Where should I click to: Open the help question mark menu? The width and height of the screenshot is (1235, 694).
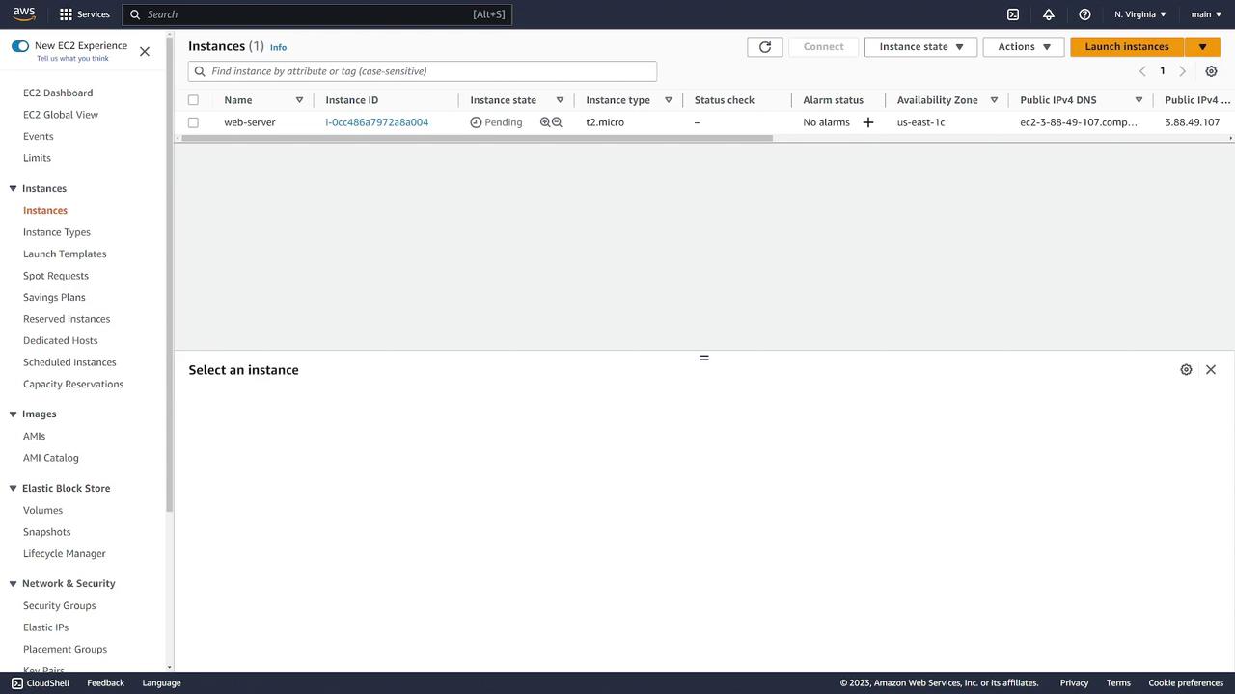[1084, 14]
